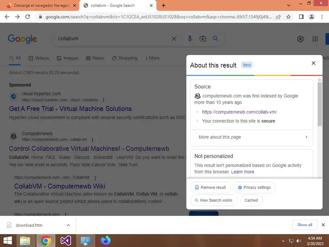Open a new browser tab
The height and width of the screenshot is (247, 329).
coord(164,5)
